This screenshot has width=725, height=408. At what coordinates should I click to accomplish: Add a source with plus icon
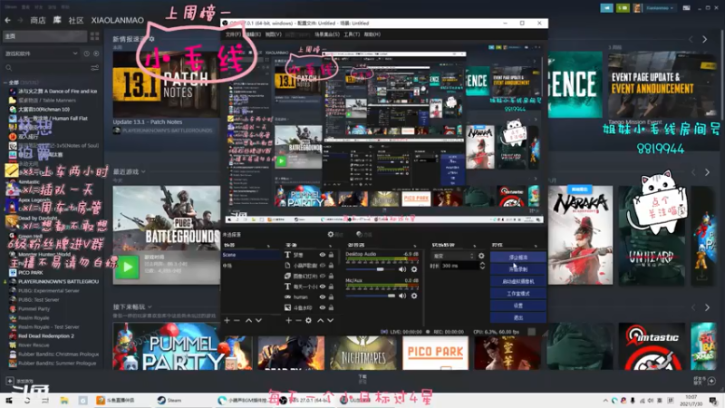pyautogui.click(x=288, y=320)
